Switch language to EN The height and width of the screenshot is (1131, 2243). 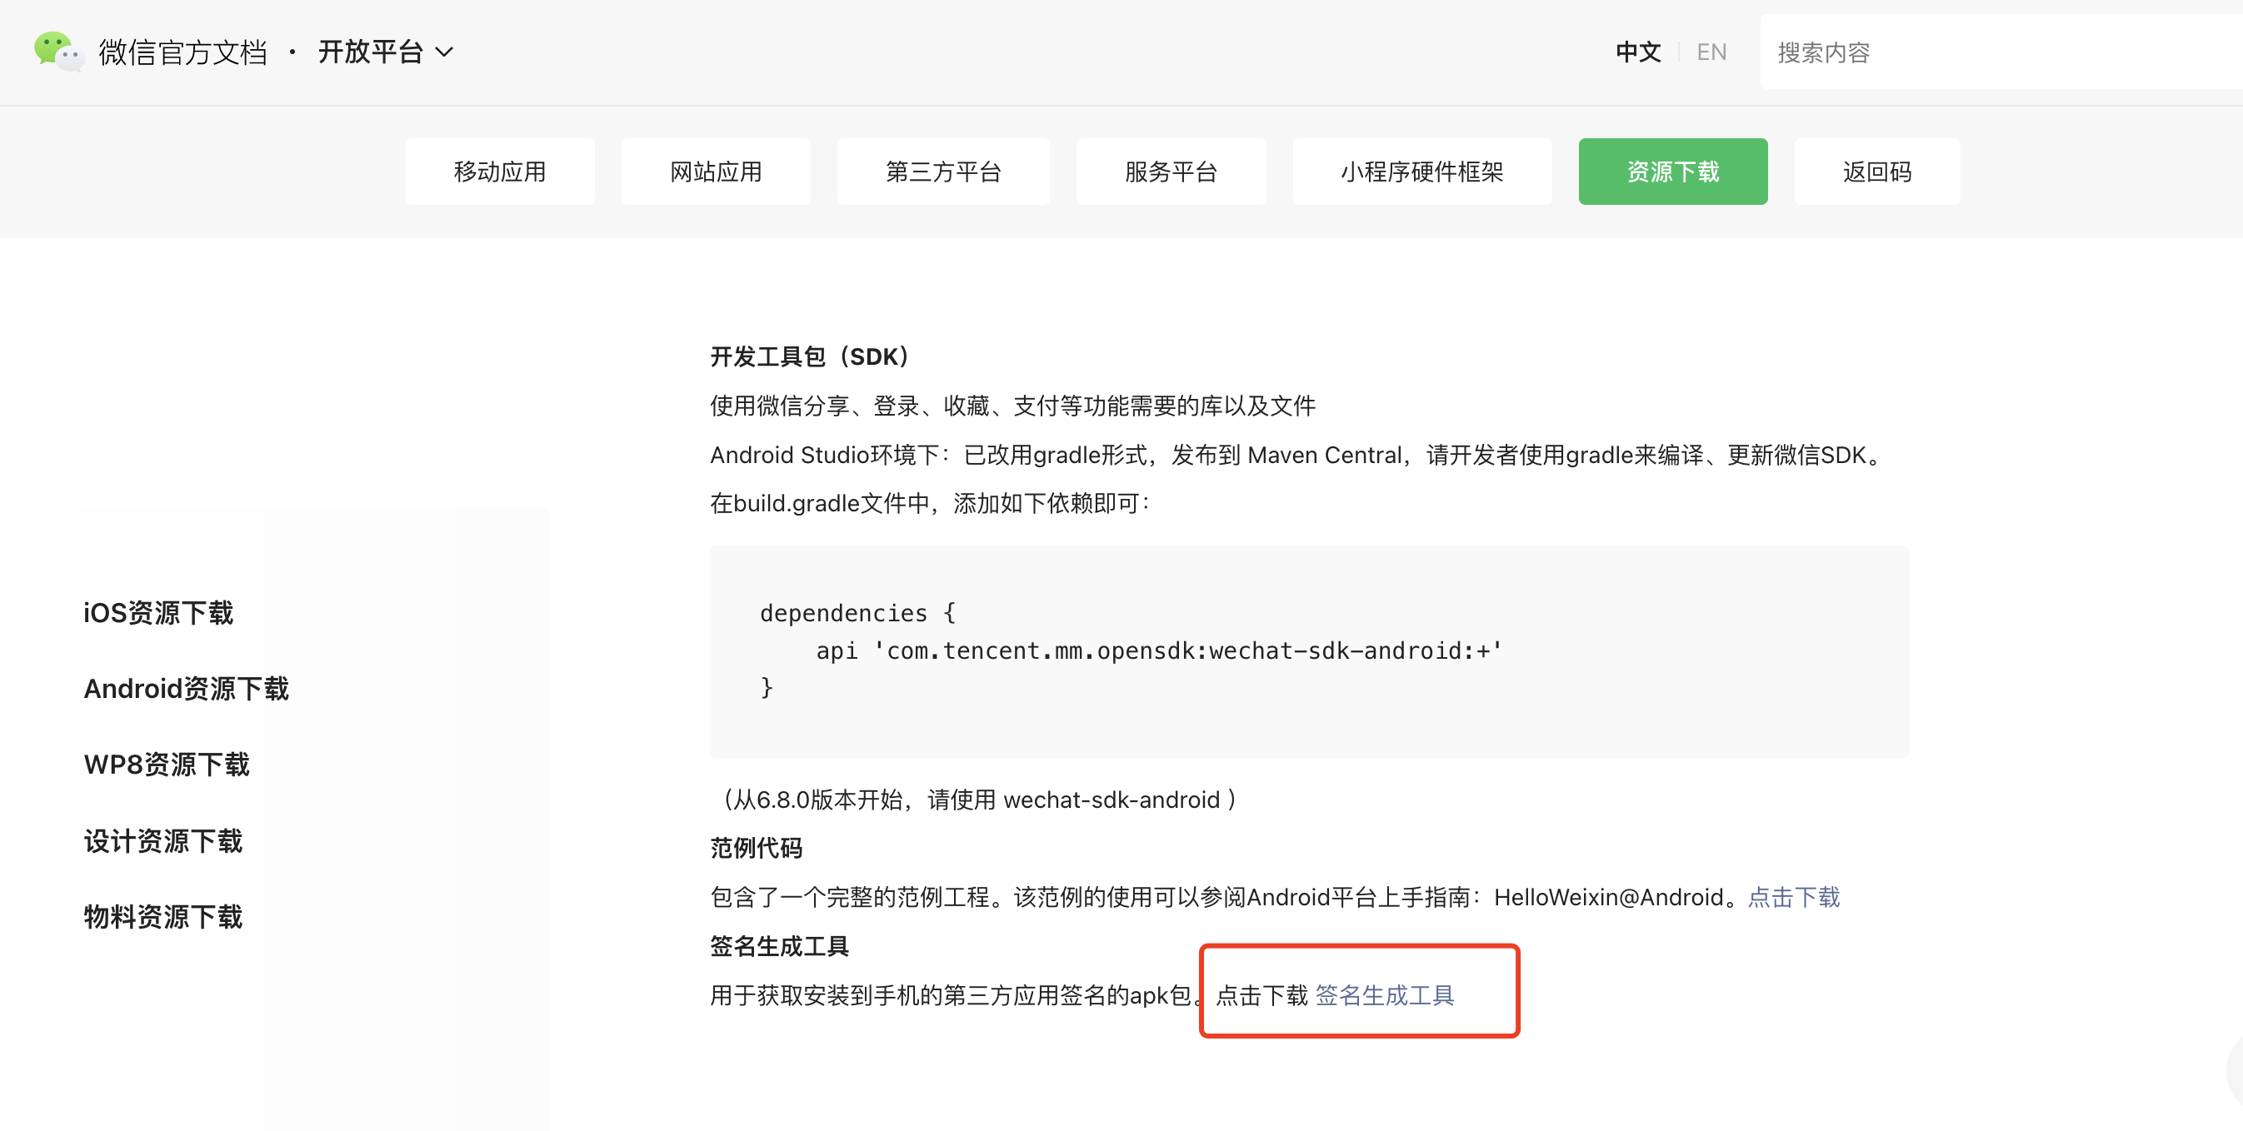1711,52
